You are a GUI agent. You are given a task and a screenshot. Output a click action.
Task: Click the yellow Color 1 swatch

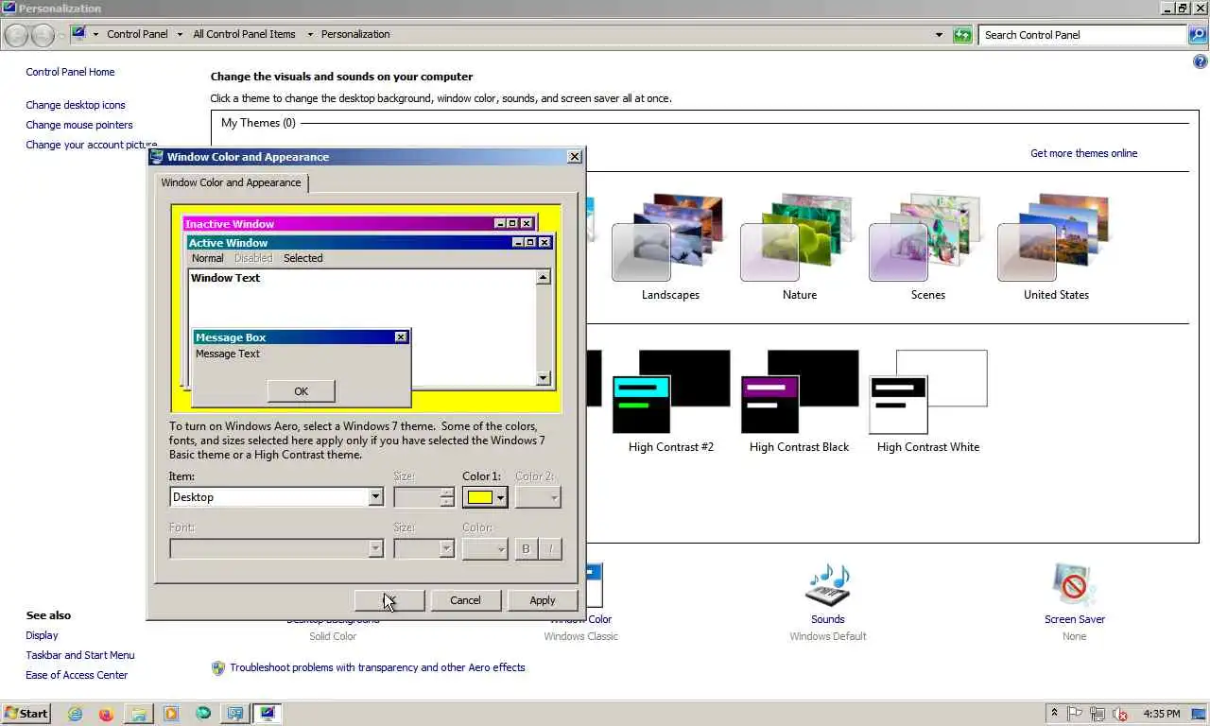click(479, 497)
